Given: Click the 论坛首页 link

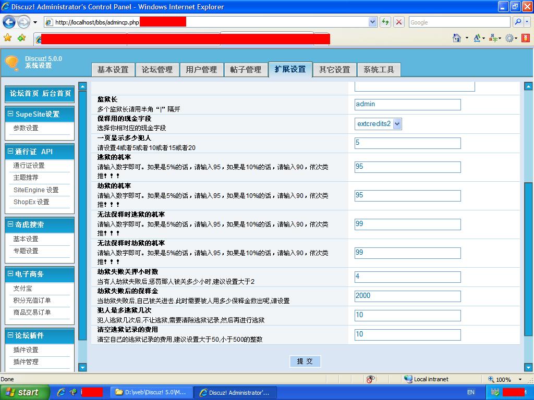Looking at the screenshot, I should [x=24, y=94].
